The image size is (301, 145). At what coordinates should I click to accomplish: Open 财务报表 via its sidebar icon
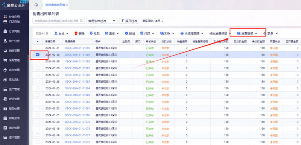[6, 118]
